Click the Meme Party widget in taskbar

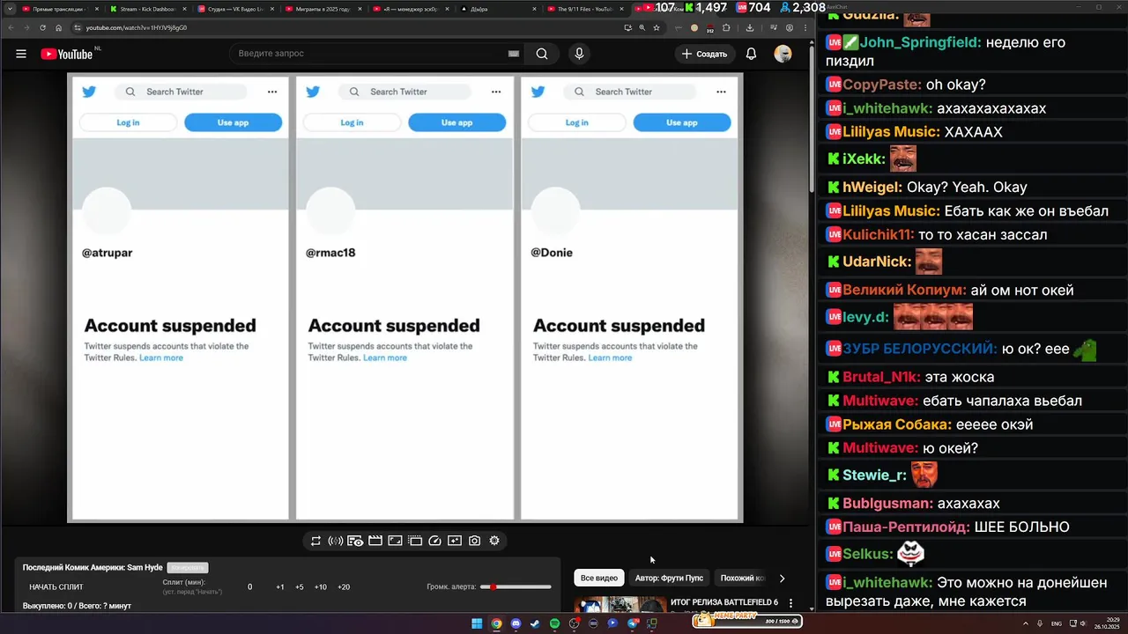(748, 620)
